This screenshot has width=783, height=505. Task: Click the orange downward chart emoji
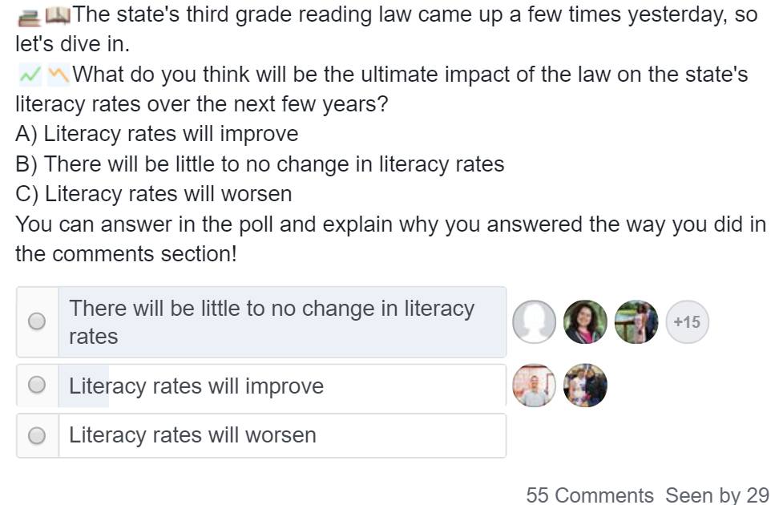click(x=59, y=75)
